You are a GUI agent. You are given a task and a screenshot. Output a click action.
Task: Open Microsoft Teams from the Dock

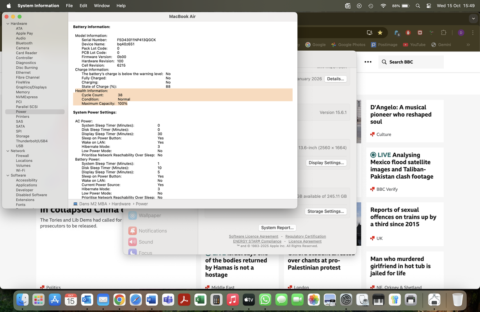coord(168,300)
